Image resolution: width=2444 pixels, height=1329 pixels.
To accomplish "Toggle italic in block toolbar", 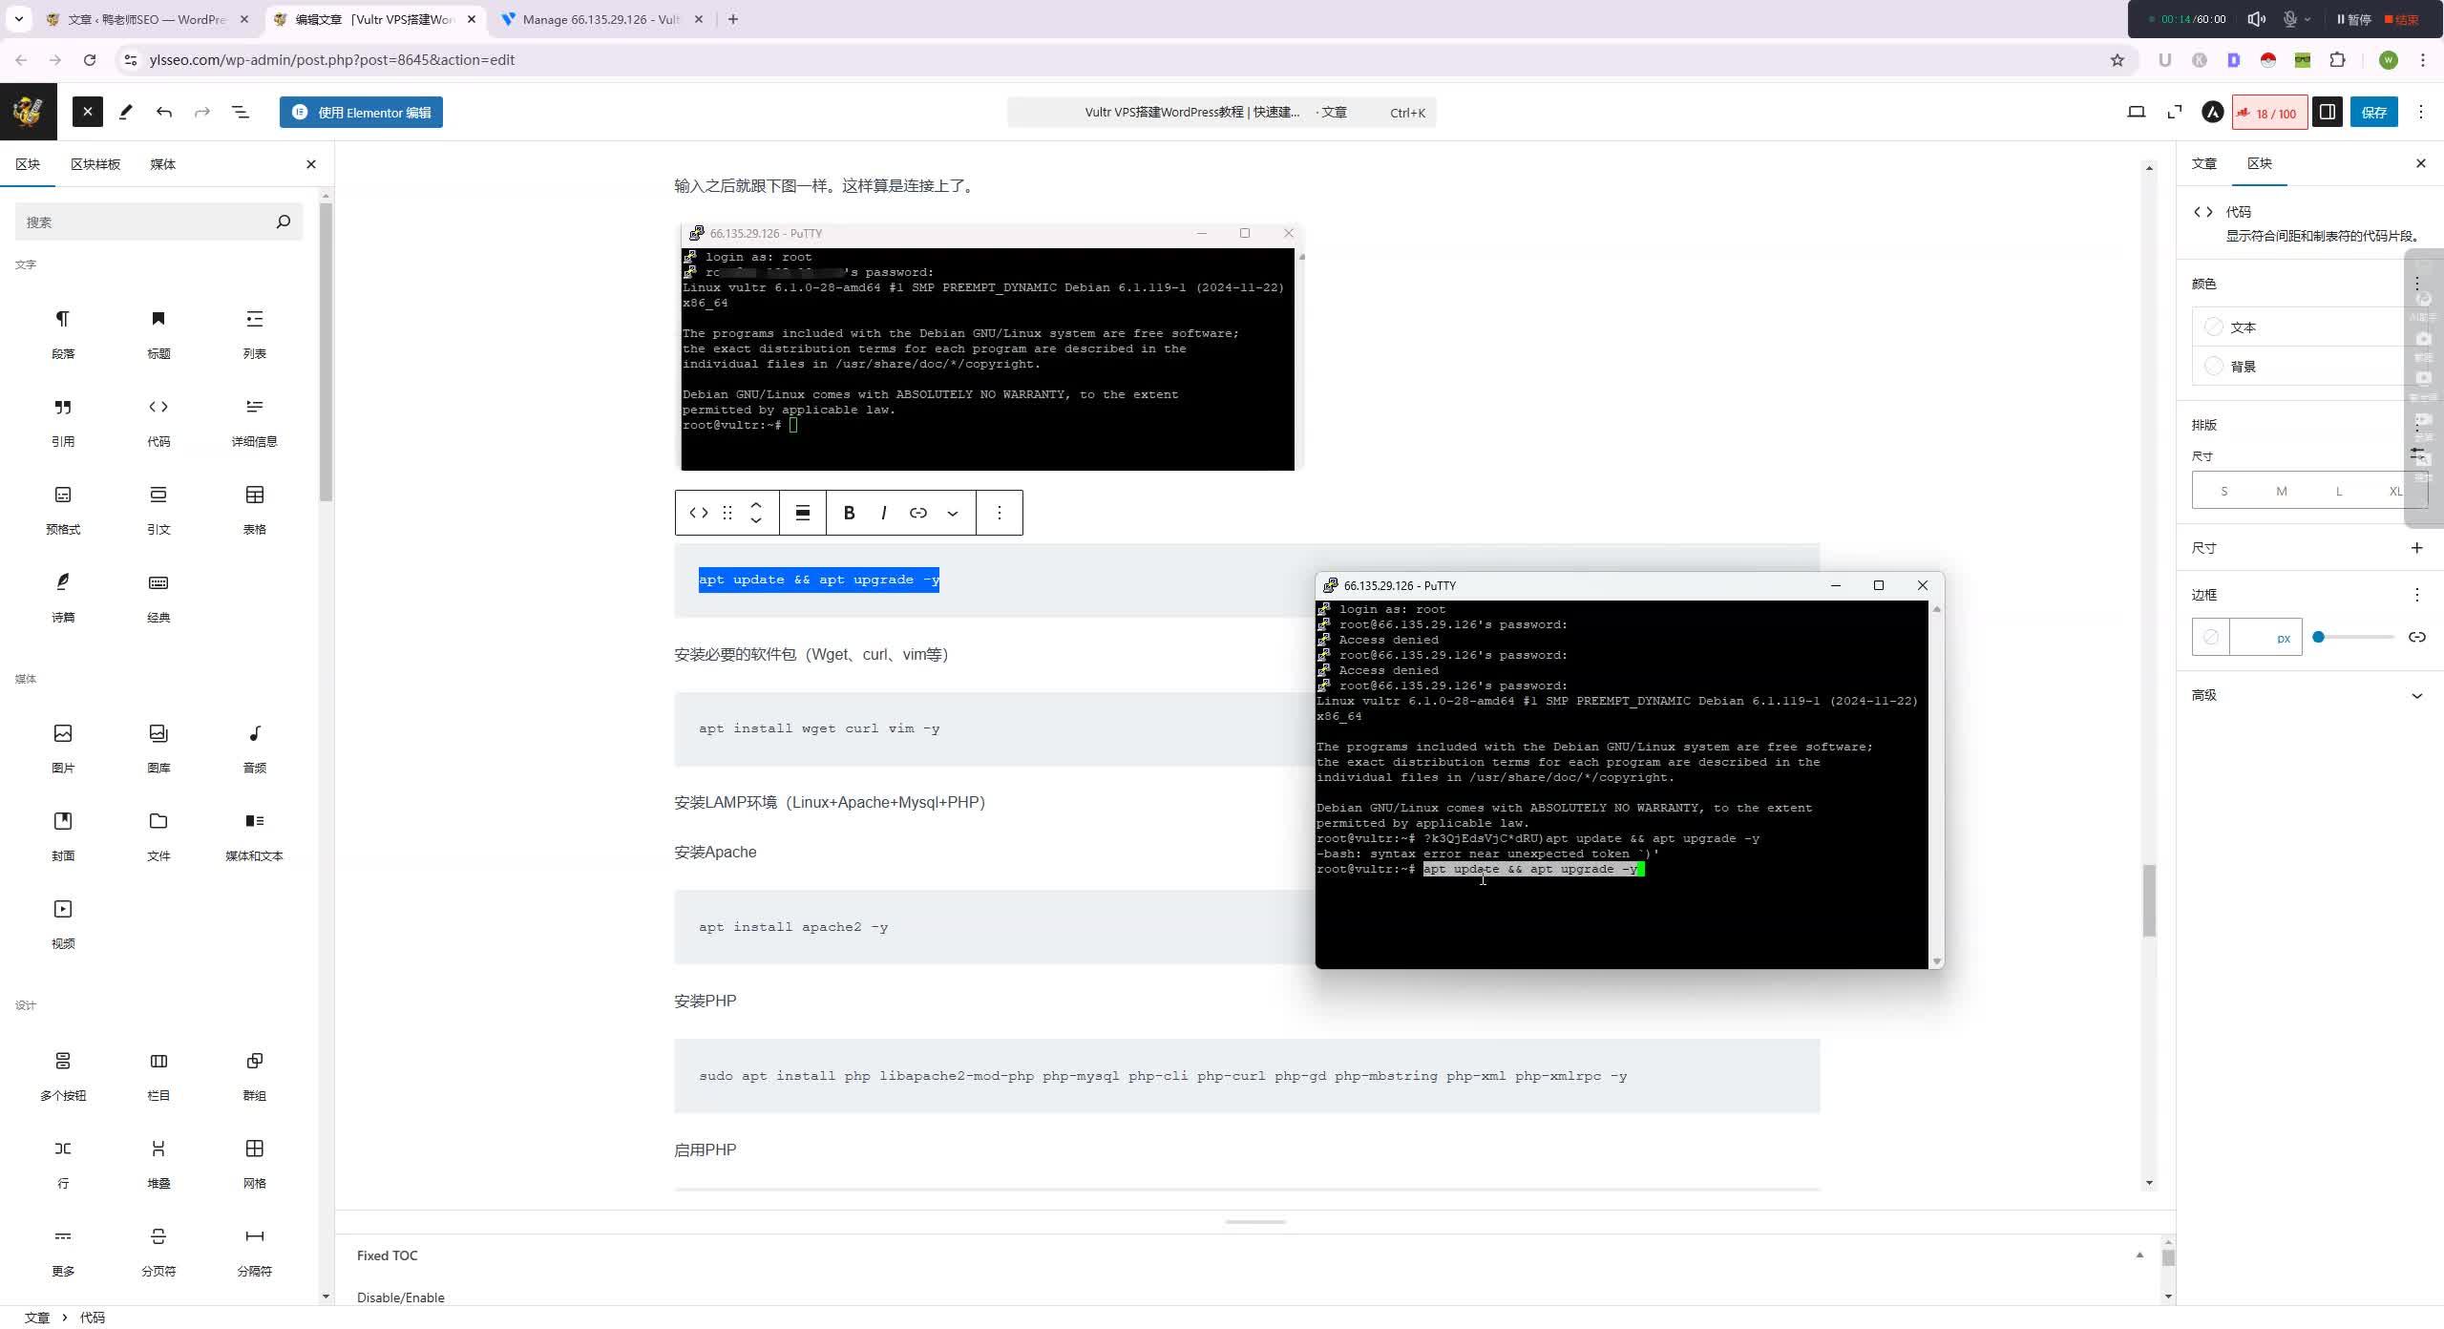I will coord(884,513).
